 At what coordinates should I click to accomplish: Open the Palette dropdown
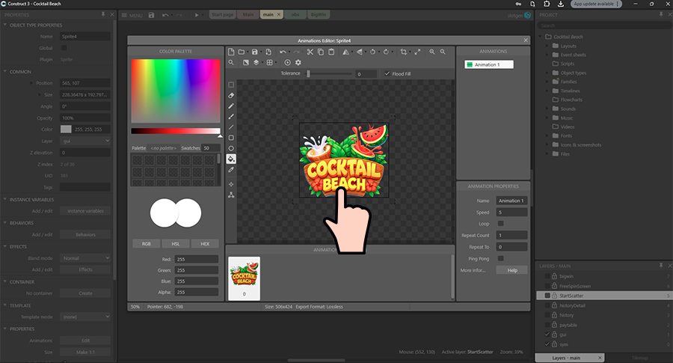163,147
